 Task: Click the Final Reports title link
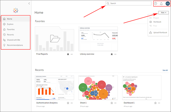point(42,54)
